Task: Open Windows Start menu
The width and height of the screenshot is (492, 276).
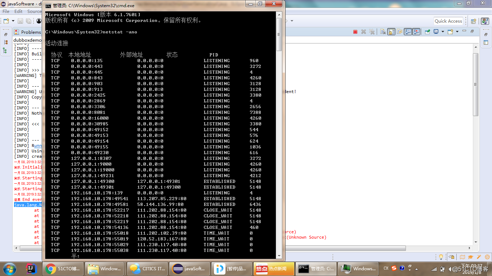Action: coord(9,268)
